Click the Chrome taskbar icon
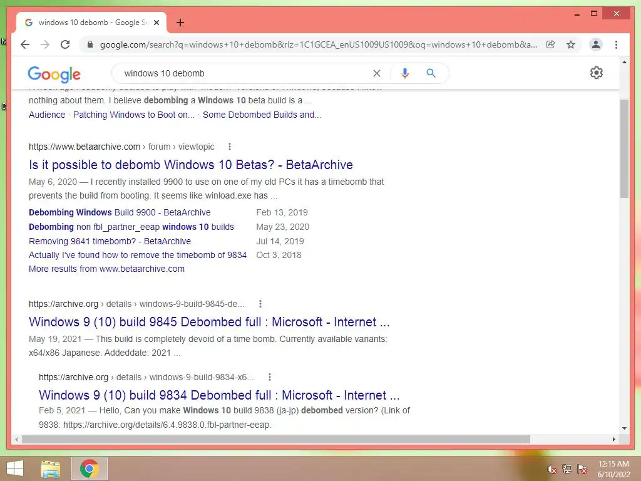 90,468
